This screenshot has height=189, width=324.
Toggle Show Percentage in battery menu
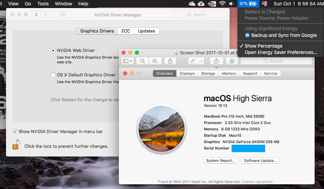pyautogui.click(x=263, y=46)
